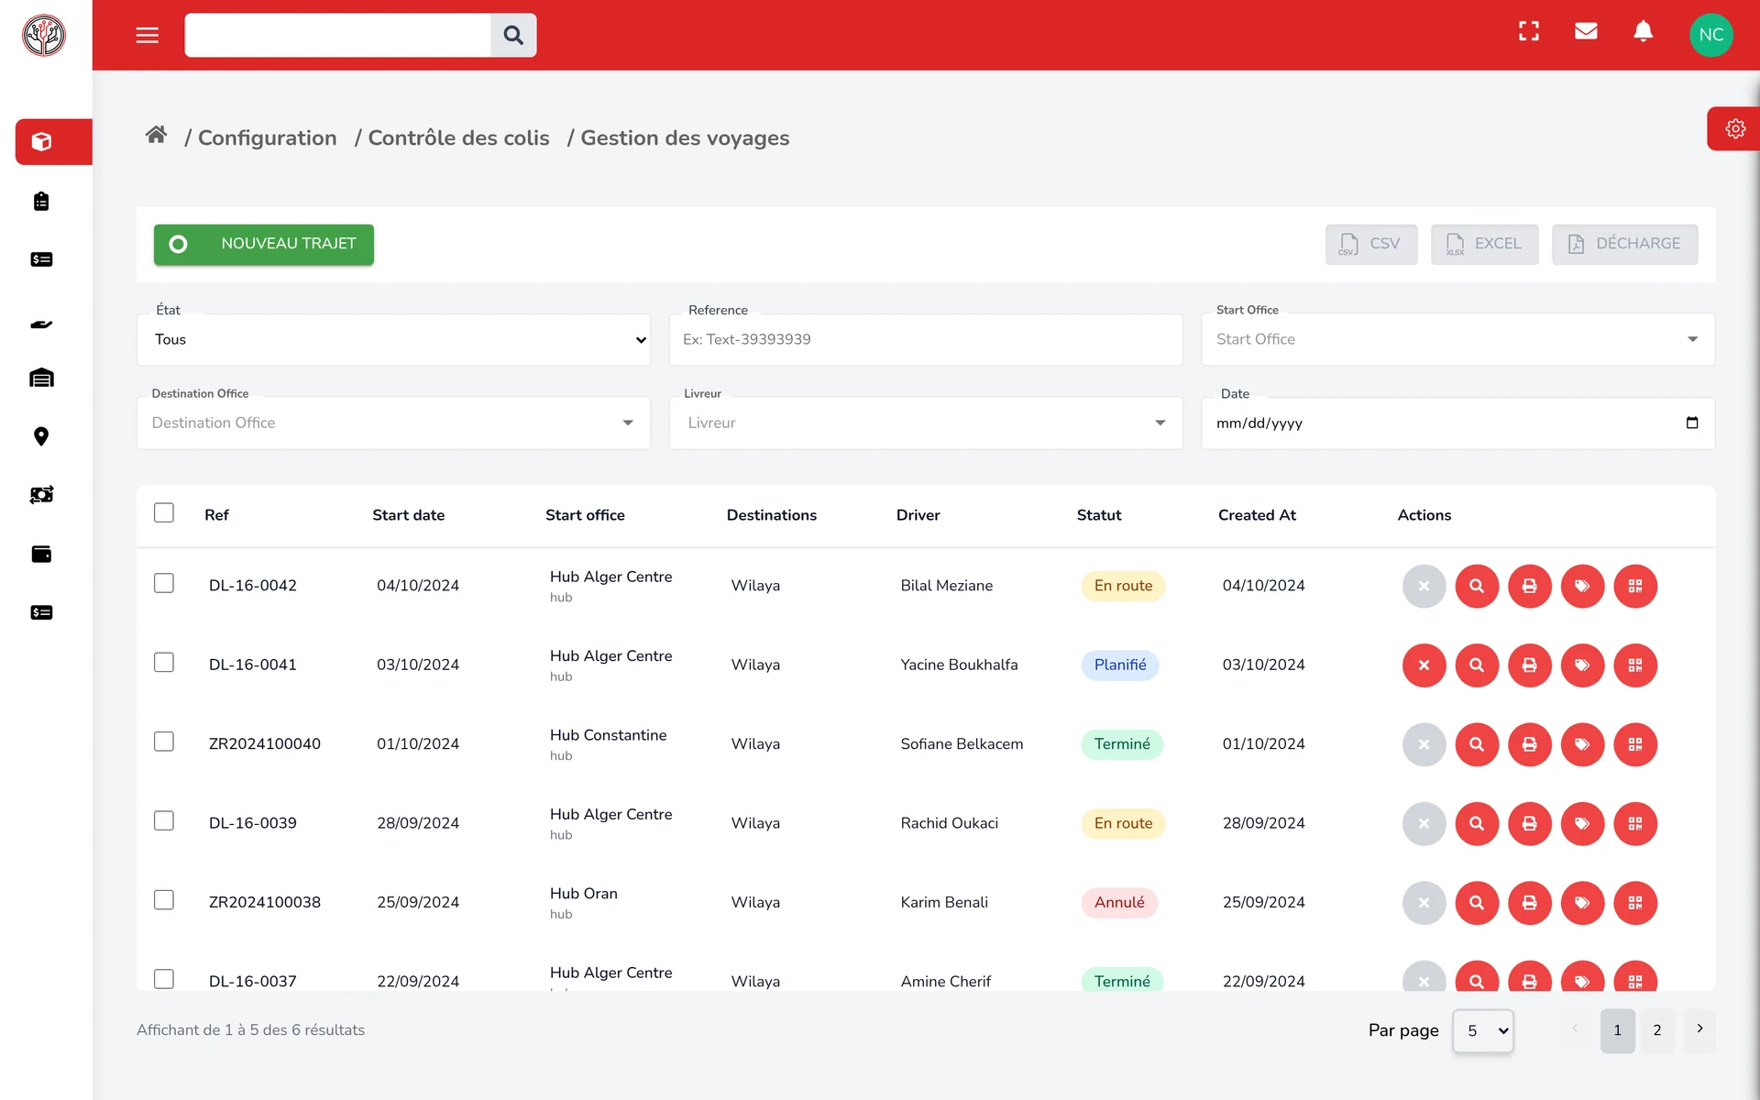
Task: Sort by the Statut column header
Action: tap(1099, 515)
